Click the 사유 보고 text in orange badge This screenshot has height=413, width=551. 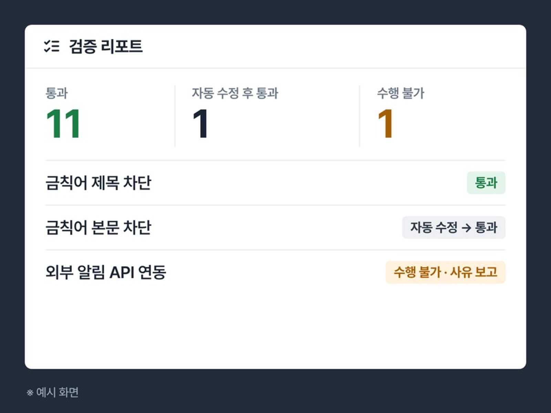click(x=474, y=272)
